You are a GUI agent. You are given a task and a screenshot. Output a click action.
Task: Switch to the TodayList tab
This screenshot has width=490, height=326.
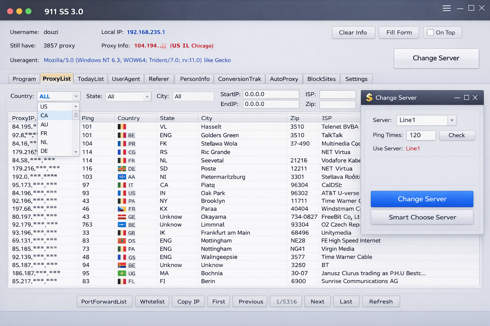coord(90,79)
